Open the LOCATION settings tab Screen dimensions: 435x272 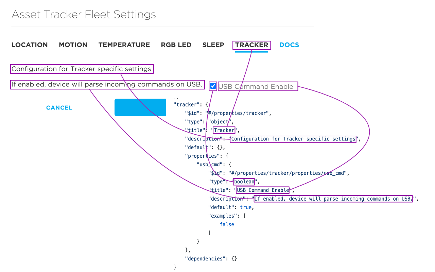[x=30, y=45]
